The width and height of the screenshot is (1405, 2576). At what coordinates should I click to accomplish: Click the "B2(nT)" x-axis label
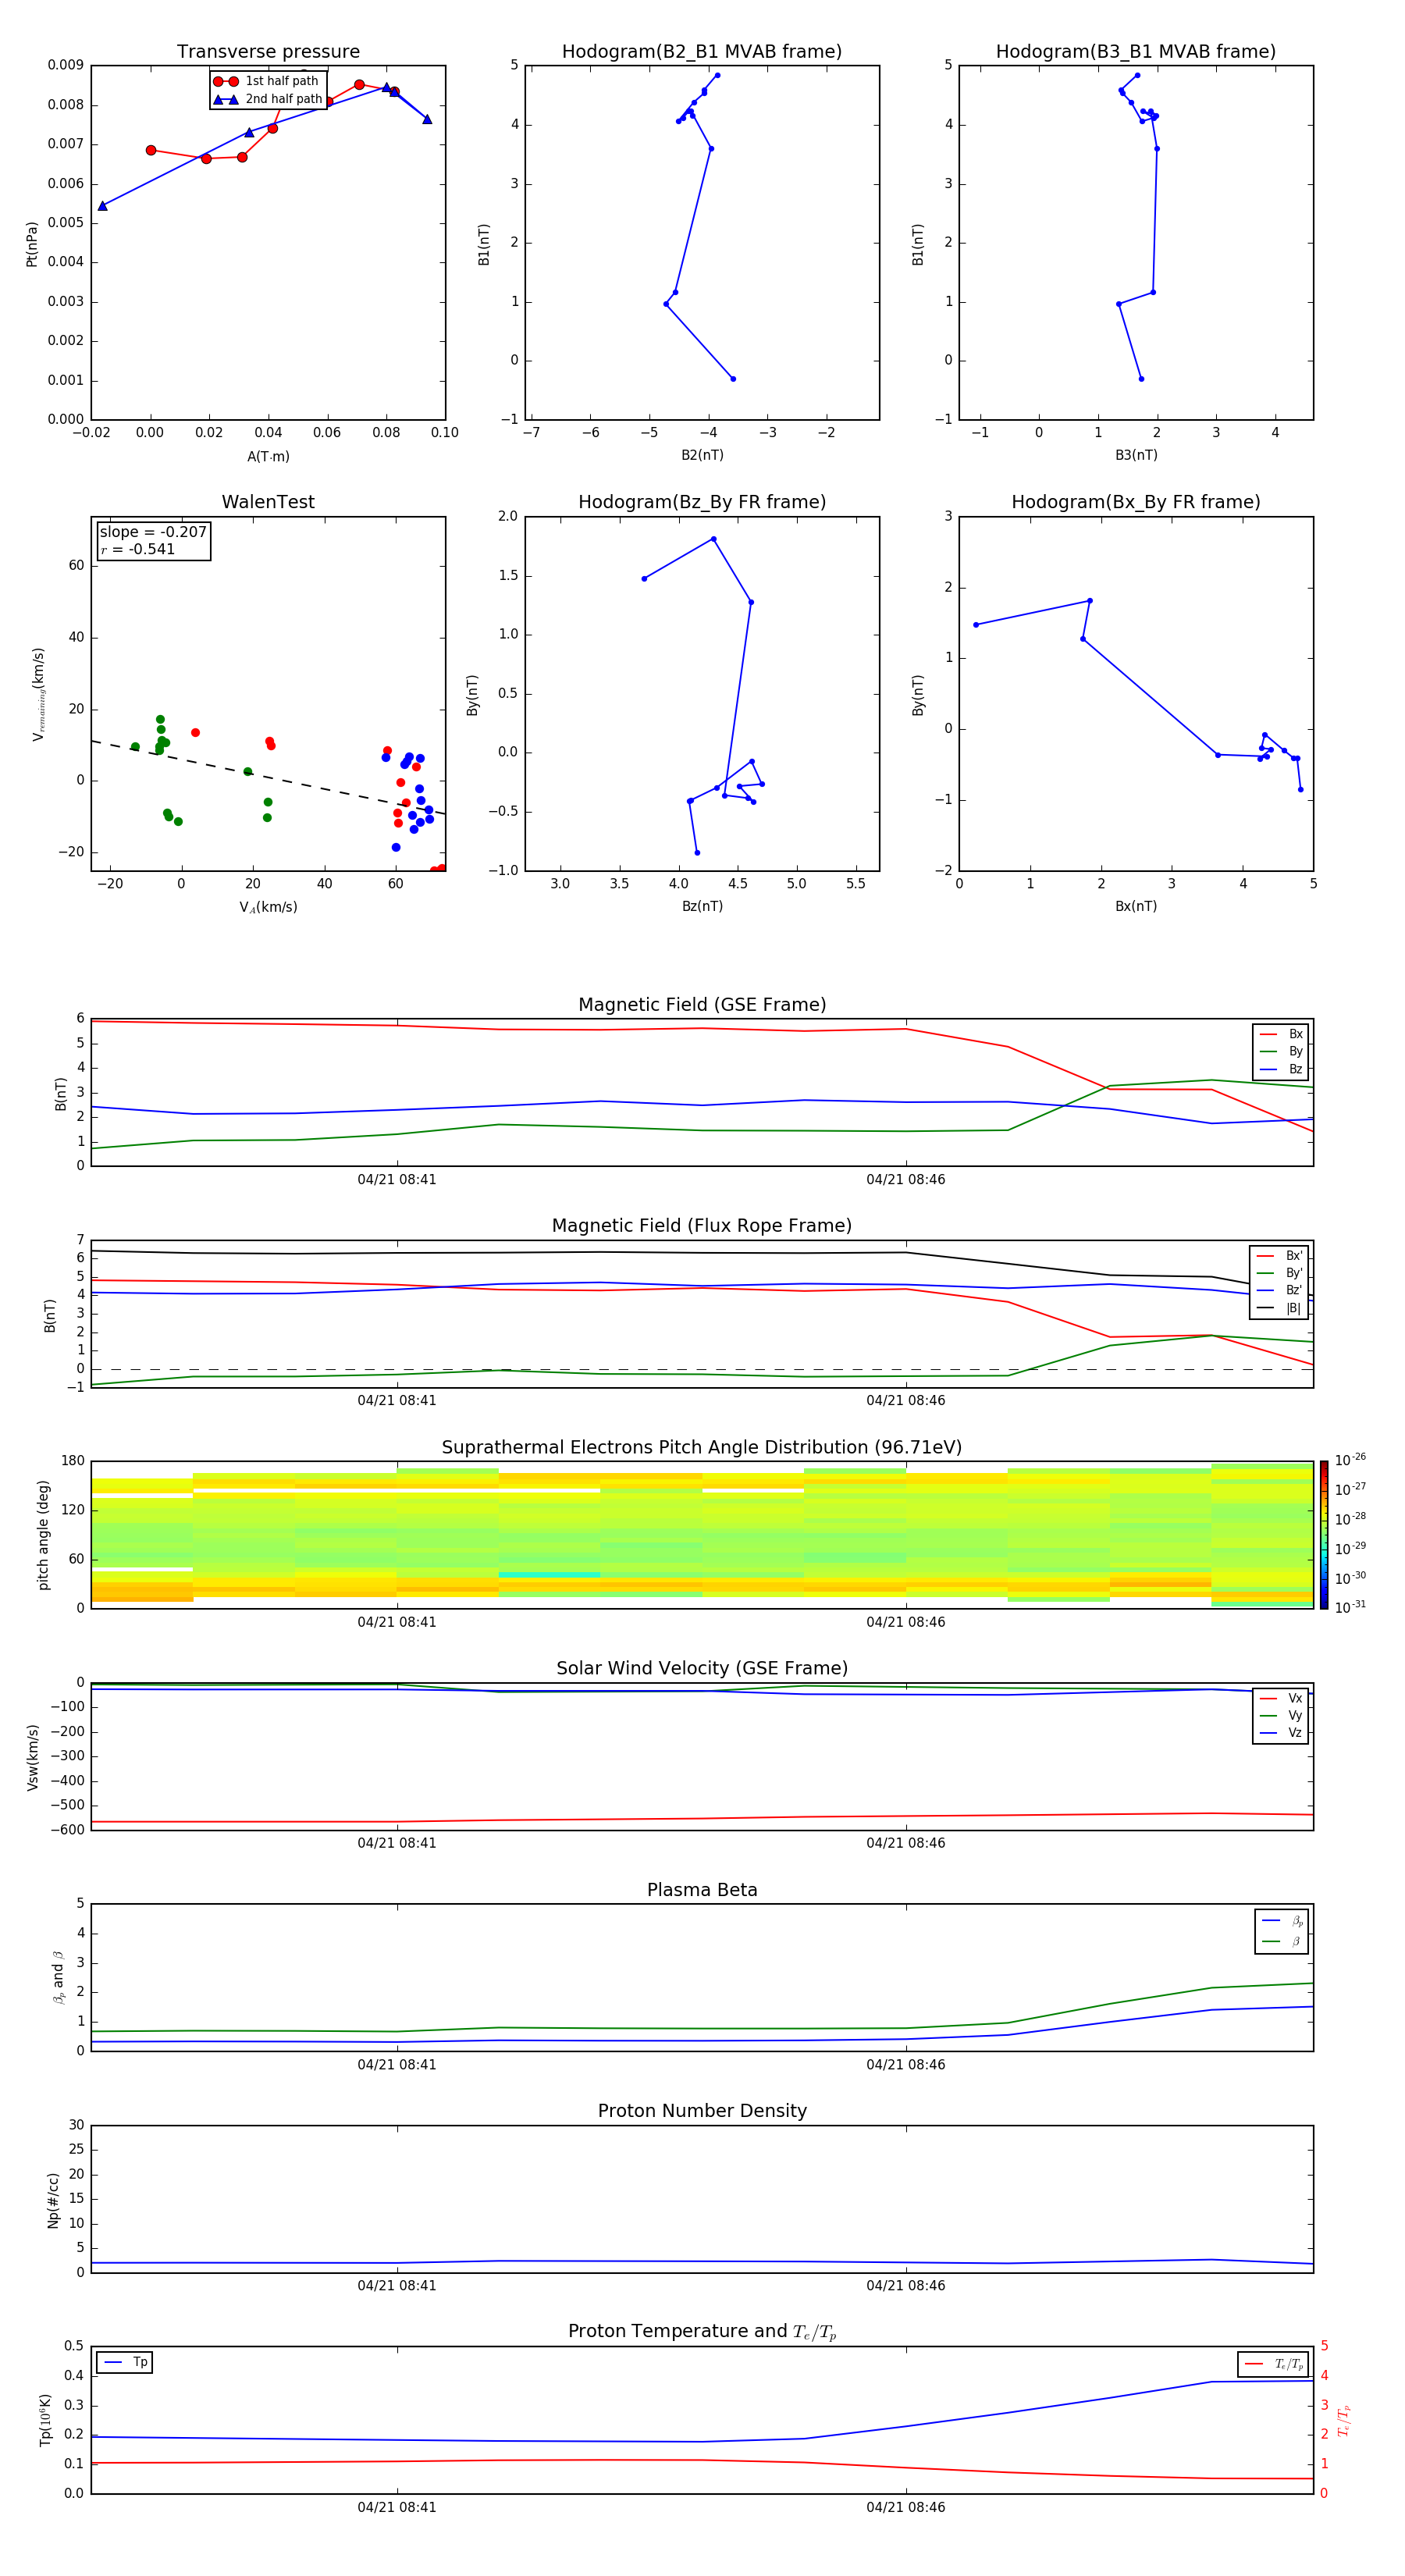tap(702, 455)
